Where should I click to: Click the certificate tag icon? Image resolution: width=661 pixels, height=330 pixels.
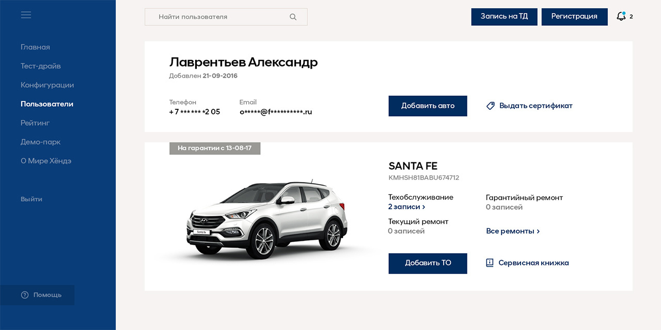[x=491, y=106]
